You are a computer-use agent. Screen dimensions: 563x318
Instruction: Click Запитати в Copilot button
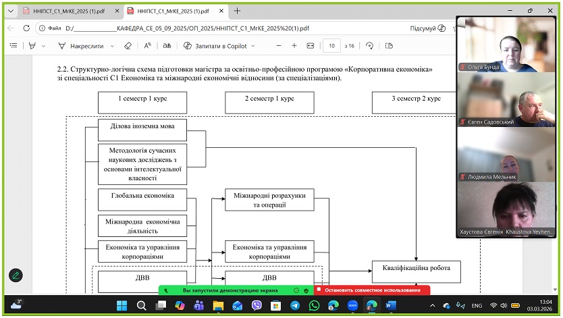220,46
